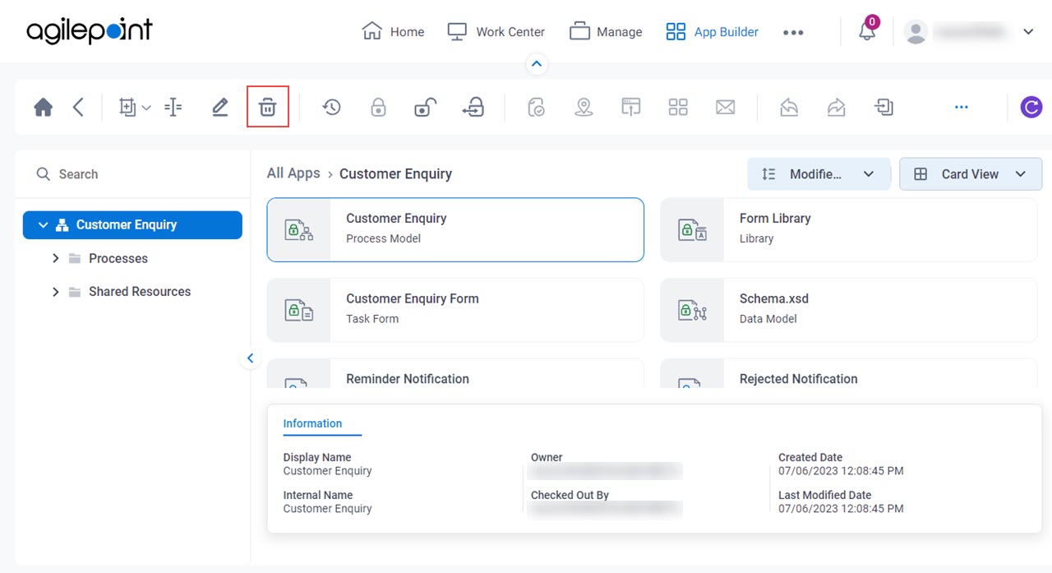The height and width of the screenshot is (573, 1052).
Task: Click the Home icon in the toolbar
Action: (x=44, y=107)
